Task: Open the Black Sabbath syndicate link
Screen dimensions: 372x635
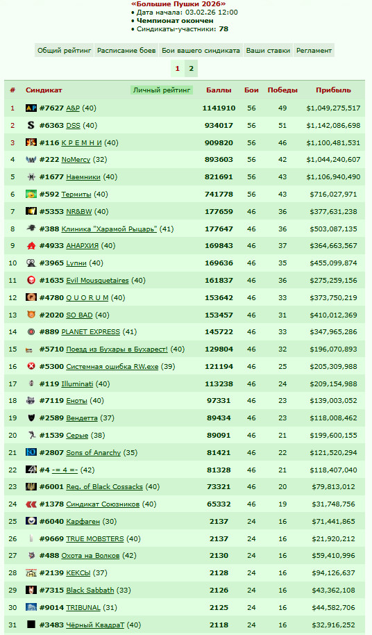Action: click(90, 591)
